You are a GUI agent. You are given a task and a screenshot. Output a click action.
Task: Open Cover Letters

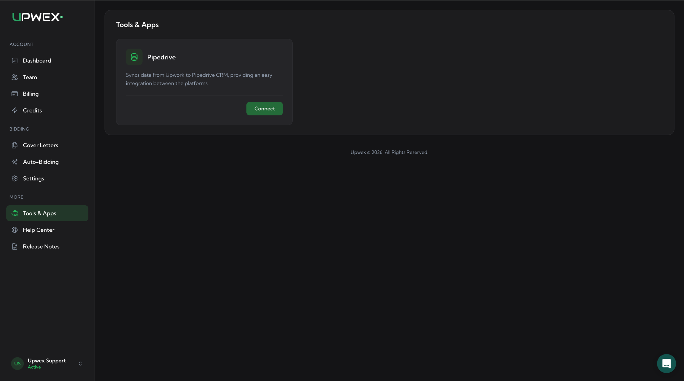(47, 145)
